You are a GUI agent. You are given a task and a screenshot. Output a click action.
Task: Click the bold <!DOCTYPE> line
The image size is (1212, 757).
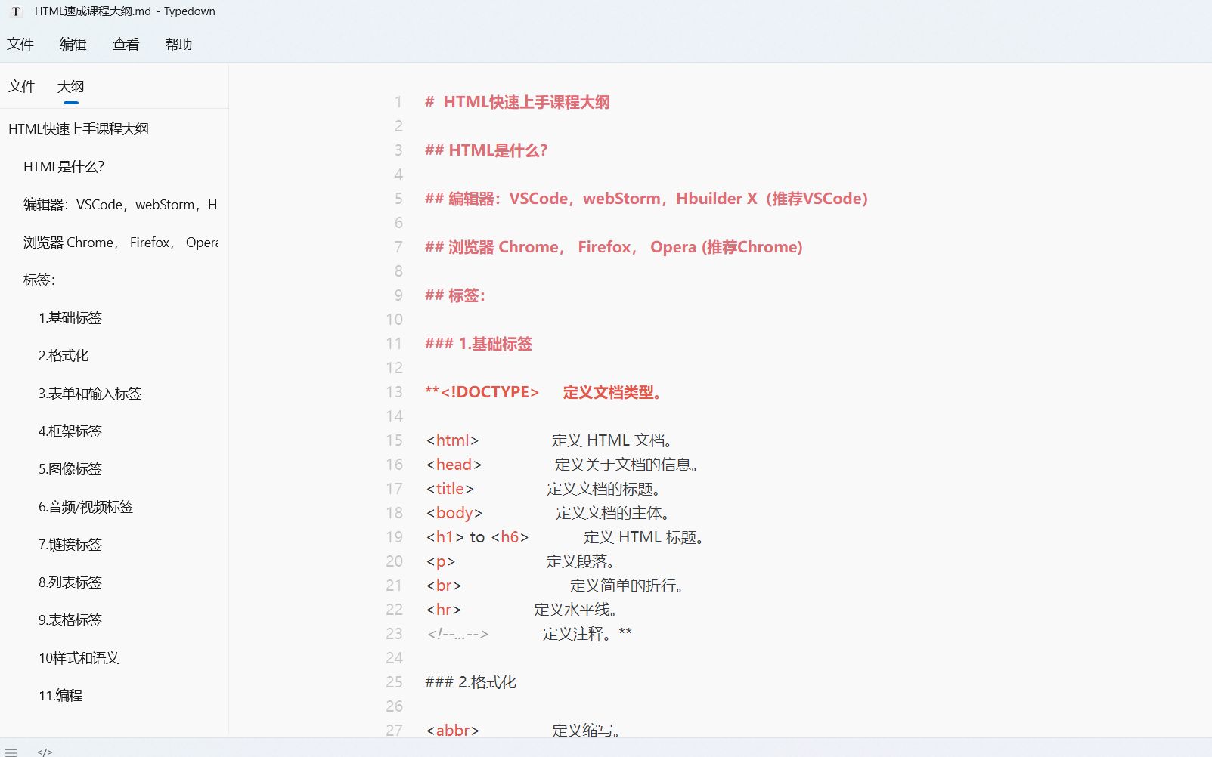pos(544,392)
